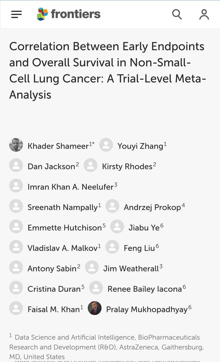This screenshot has height=362, width=220.
Task: Click Pralay Mukhopadhyay's profile photo
Action: point(95,308)
